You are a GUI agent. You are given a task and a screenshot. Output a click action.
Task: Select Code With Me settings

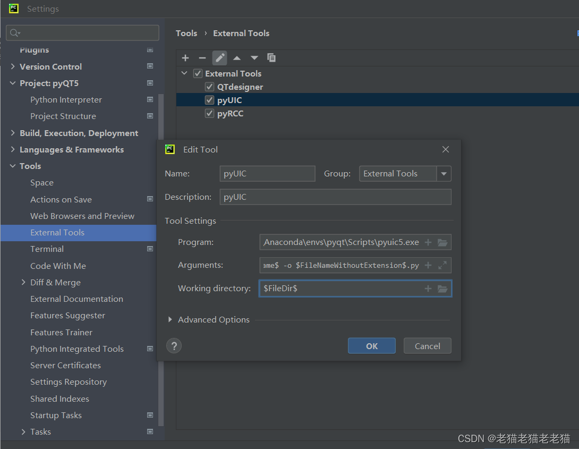point(58,266)
